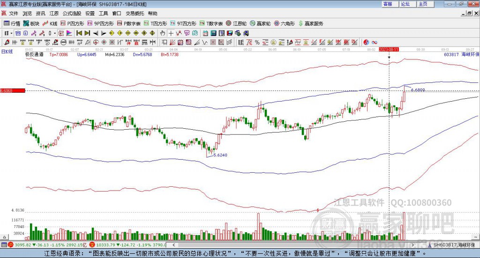Image resolution: width=480 pixels, height=258 pixels.
Task: Toggle the crosshair cursor tool
Action: (171, 33)
